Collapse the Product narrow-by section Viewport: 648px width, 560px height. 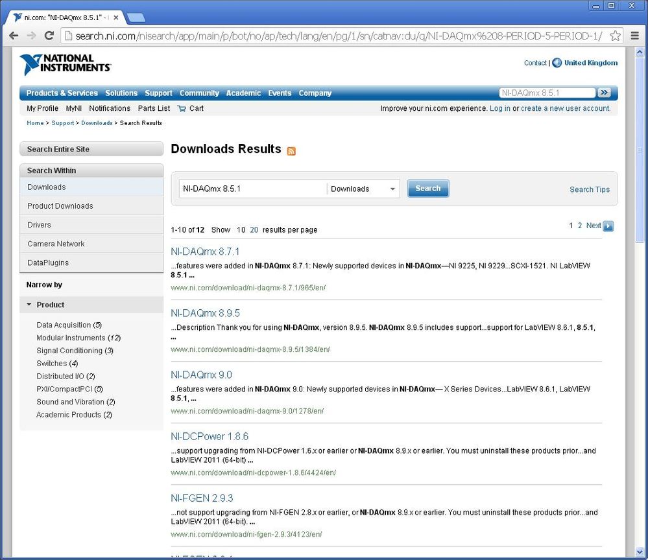point(29,305)
